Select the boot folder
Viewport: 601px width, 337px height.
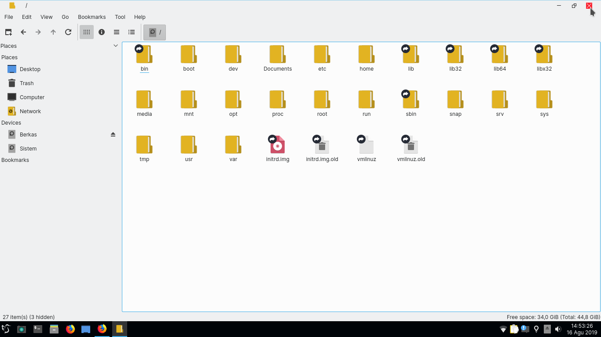tap(189, 58)
